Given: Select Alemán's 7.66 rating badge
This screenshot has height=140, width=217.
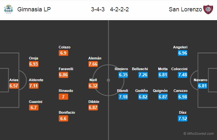Looking at the screenshot, I should click(93, 64).
